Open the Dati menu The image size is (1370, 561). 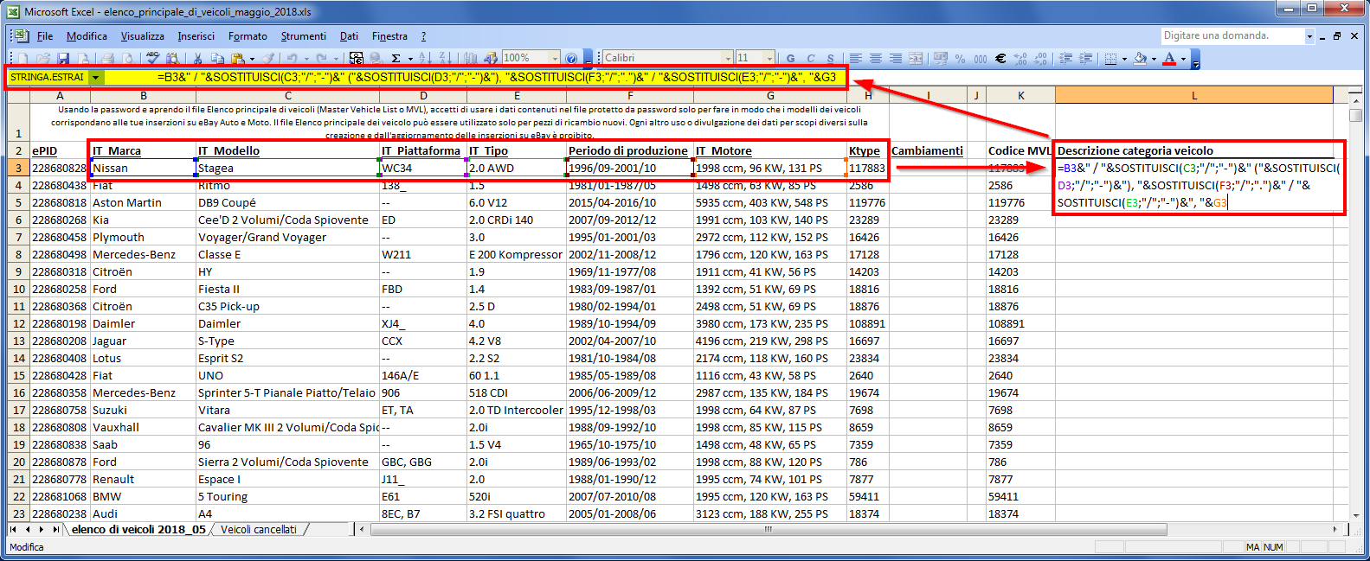349,36
